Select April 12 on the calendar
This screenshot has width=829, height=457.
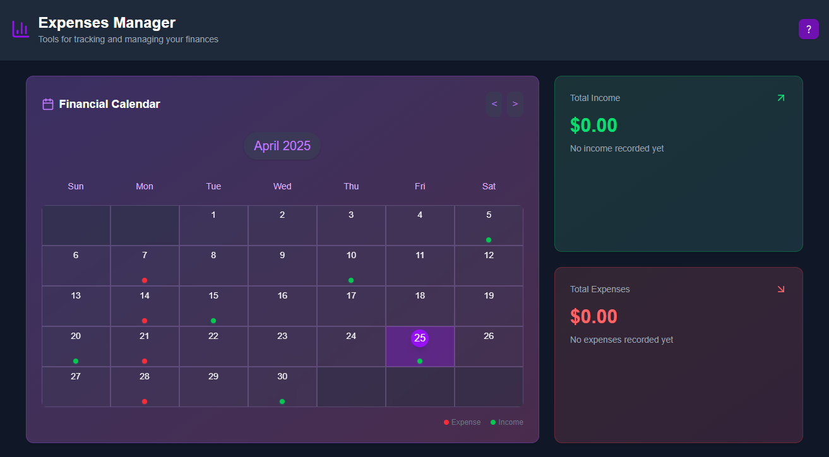tap(489, 266)
